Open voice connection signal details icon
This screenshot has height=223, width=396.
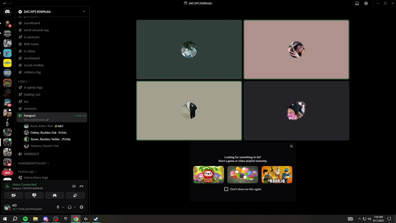(x=7, y=186)
